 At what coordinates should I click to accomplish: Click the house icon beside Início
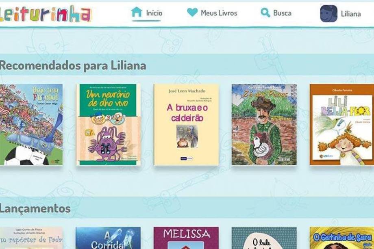pos(137,12)
